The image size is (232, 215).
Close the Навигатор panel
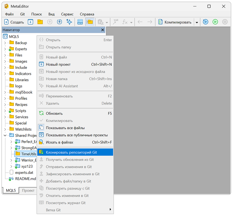pos(103,30)
